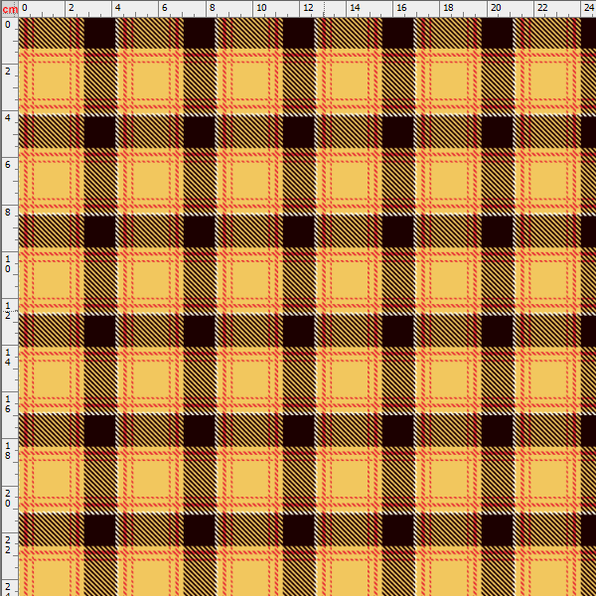Screen dimensions: 596x596
Task: Click the 10 mark on horizontal ruler
Action: pos(261,8)
